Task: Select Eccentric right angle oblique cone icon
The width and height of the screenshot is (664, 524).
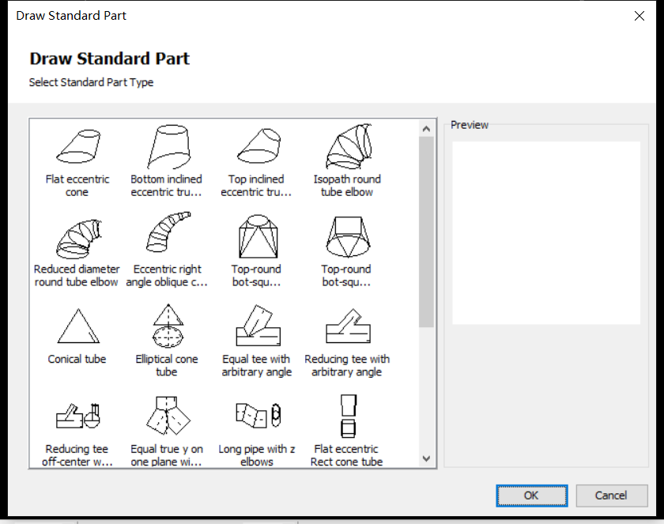Action: point(168,232)
